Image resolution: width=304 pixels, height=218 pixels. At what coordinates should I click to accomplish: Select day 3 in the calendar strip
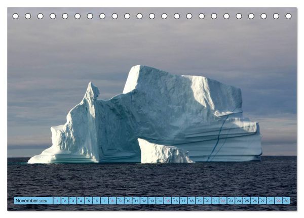(72, 201)
